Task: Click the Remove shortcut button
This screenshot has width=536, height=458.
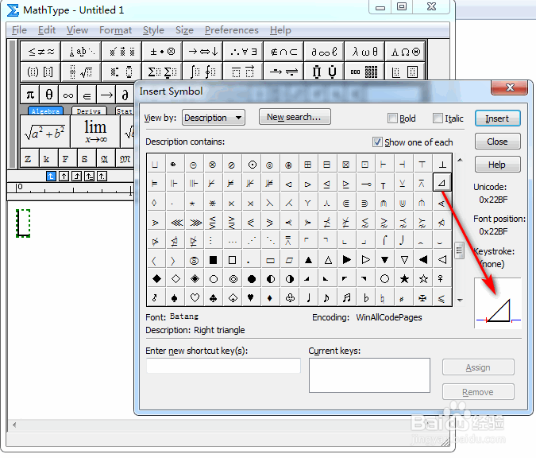Action: coord(478,391)
